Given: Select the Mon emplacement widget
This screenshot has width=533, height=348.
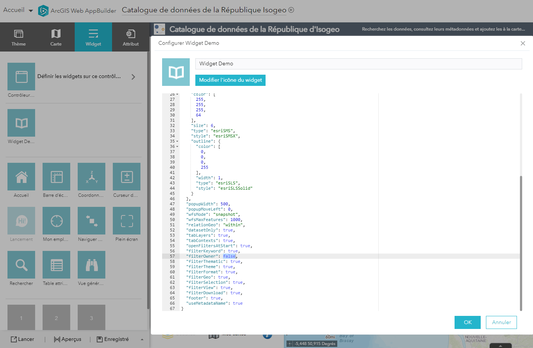Looking at the screenshot, I should click(56, 221).
